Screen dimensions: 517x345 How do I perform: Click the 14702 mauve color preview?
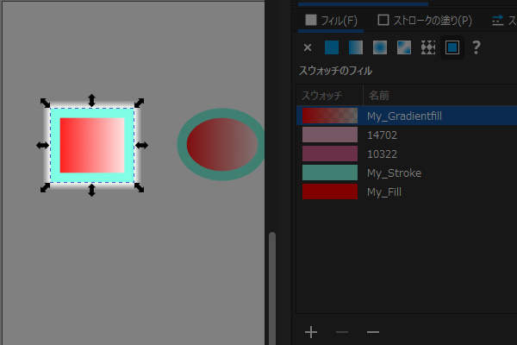(330, 135)
